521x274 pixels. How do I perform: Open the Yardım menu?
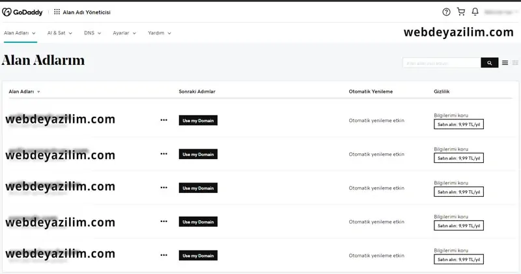click(160, 33)
